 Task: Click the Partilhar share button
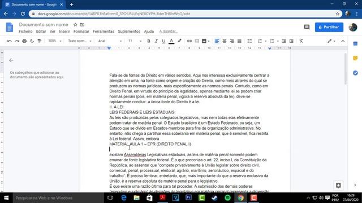click(329, 27)
